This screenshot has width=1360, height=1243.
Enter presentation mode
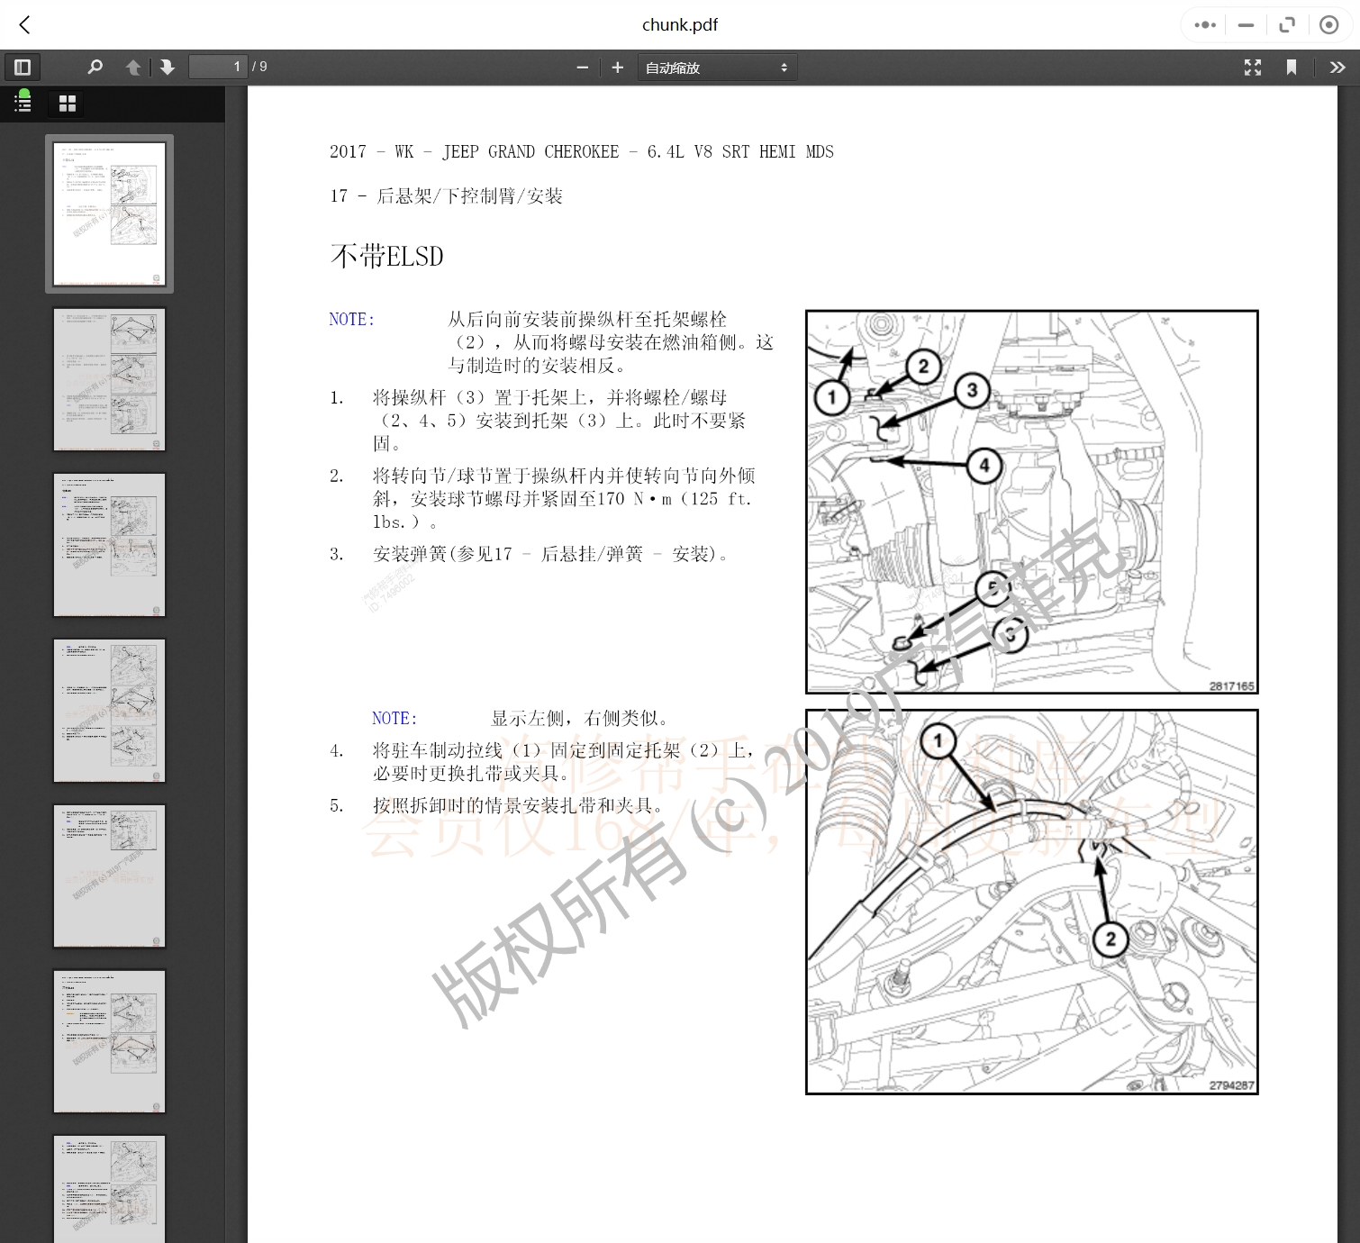[x=1252, y=67]
